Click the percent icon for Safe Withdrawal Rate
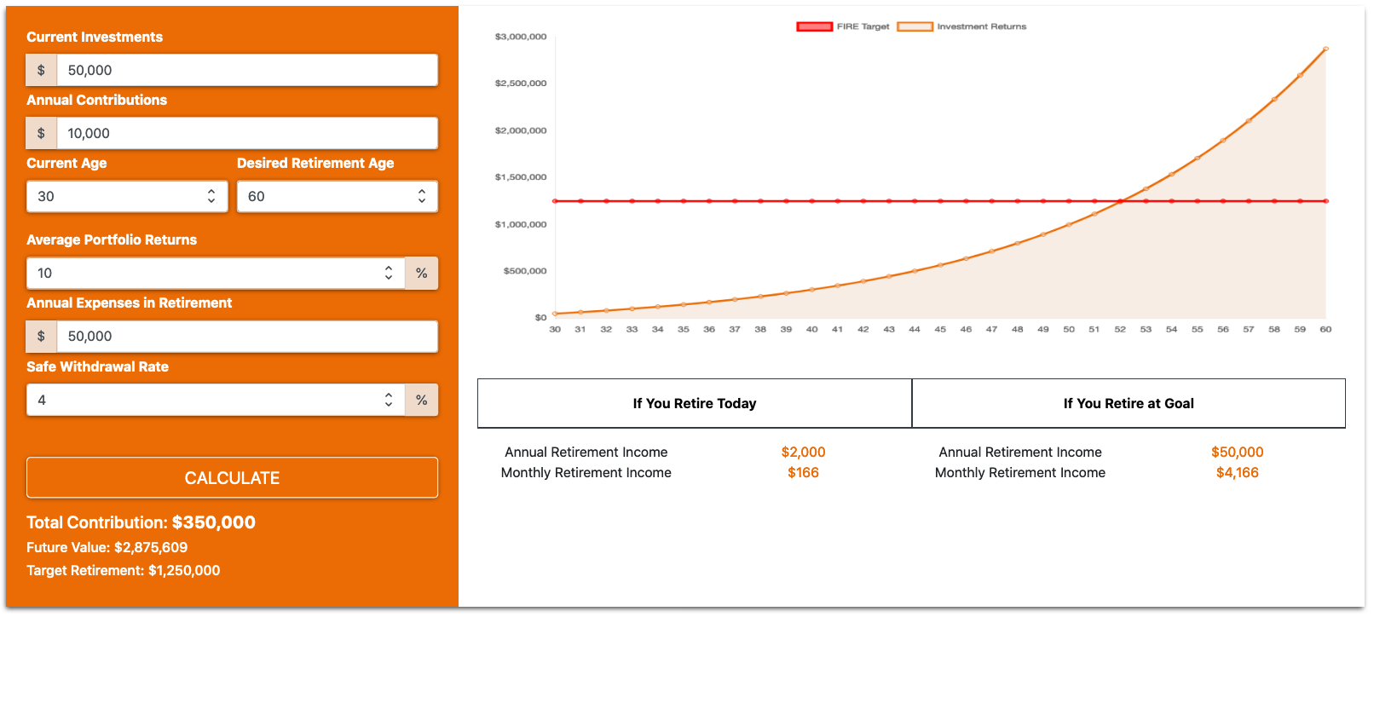The image size is (1374, 715). pos(421,400)
